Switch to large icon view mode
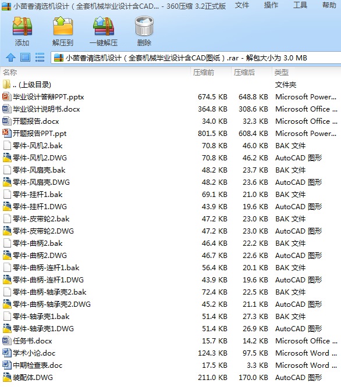The height and width of the screenshot is (387, 341). 25,58
